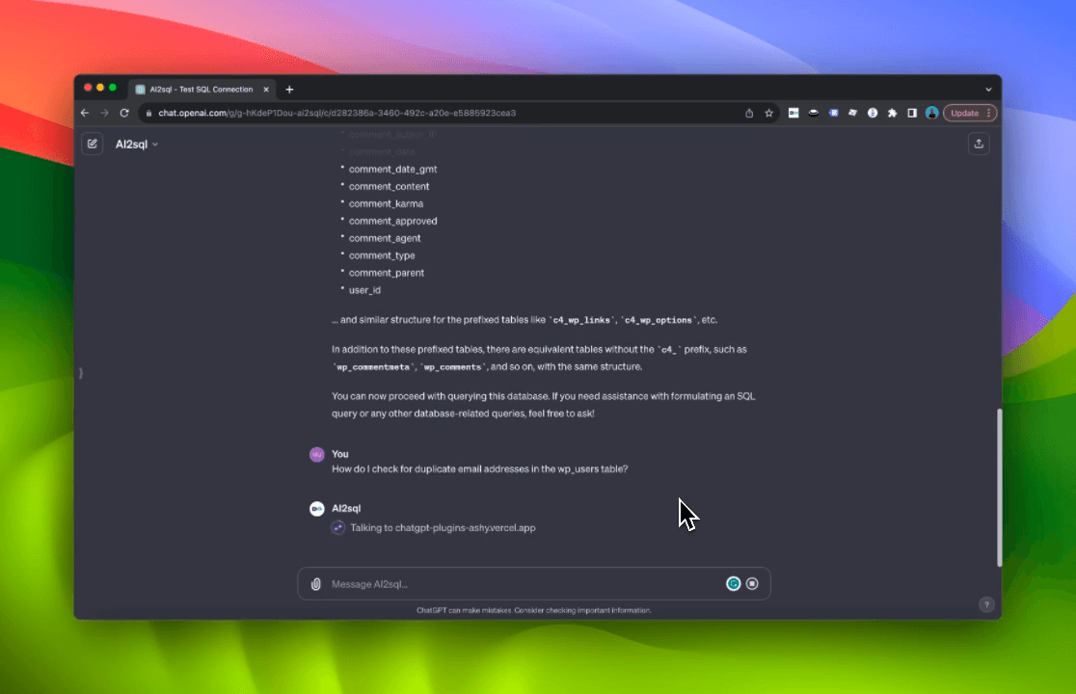The height and width of the screenshot is (694, 1076).
Task: Click the plugin activity icon beside Talking to
Action: pyautogui.click(x=337, y=527)
